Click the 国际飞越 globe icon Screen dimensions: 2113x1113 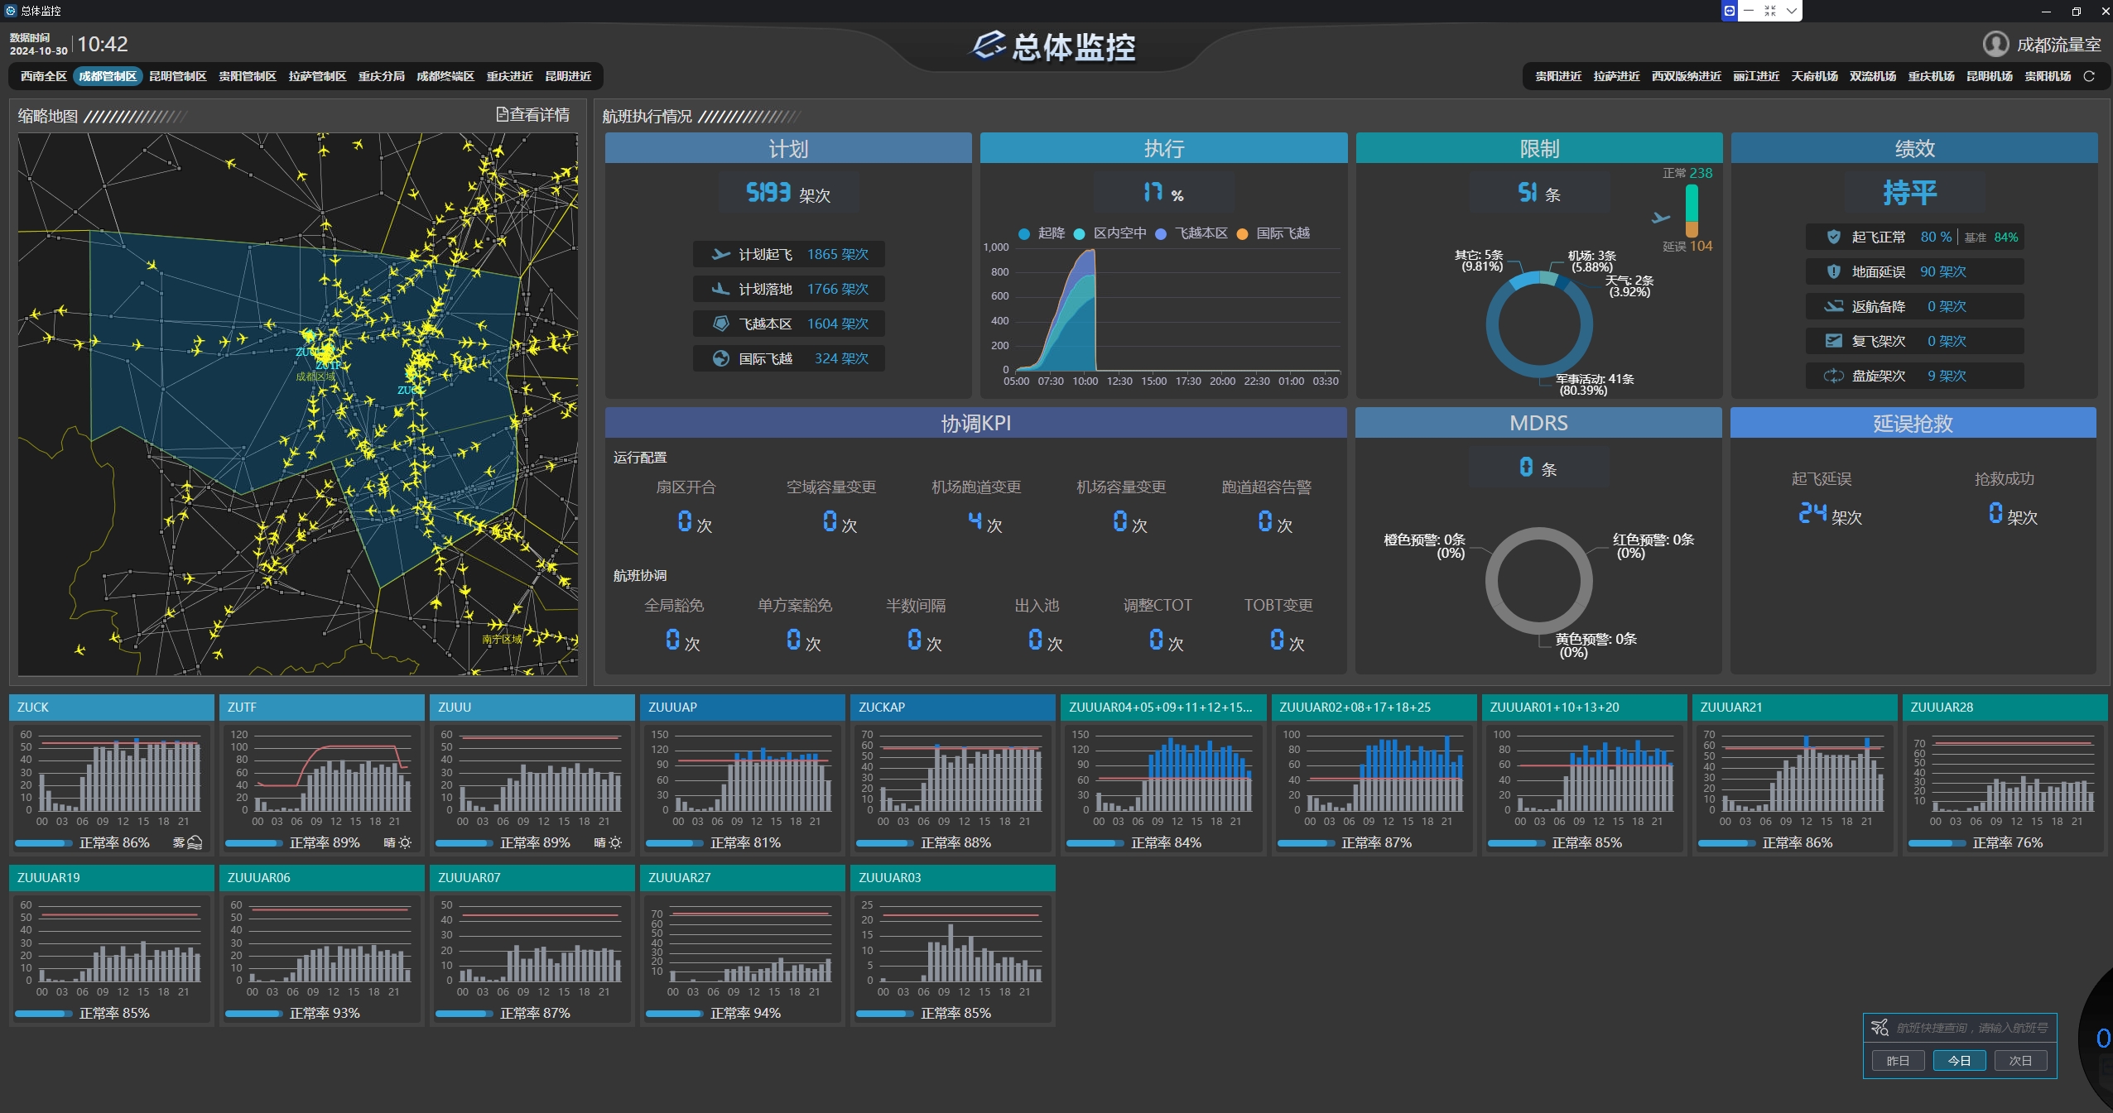721,358
